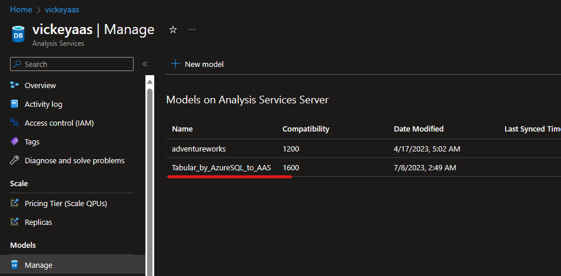Click the Pricing Tier external-link icon
The width and height of the screenshot is (561, 276).
[14, 204]
